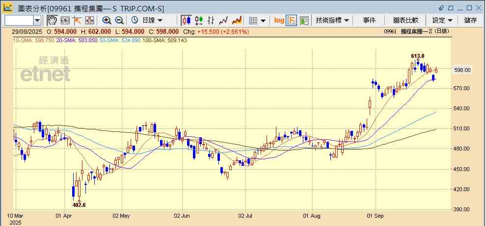Image resolution: width=486 pixels, height=226 pixels.
Task: Click the 29/09/2025 date readout
Action: tap(28, 31)
